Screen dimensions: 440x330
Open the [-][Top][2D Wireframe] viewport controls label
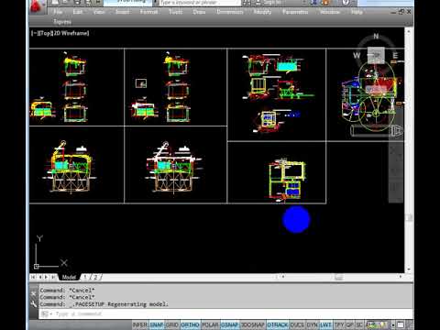click(x=60, y=33)
